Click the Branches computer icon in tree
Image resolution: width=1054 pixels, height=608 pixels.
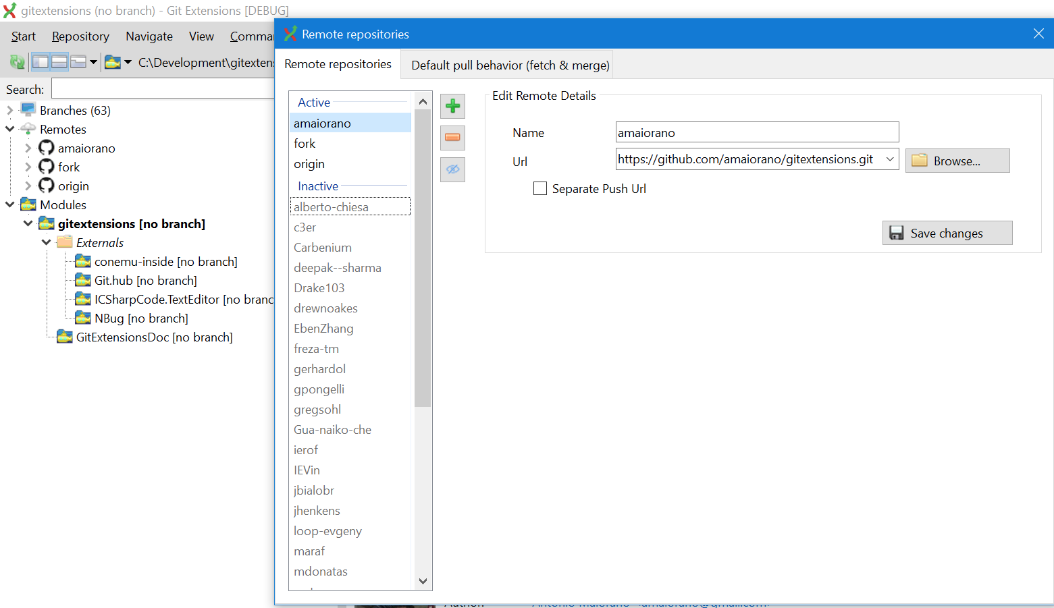tap(28, 109)
